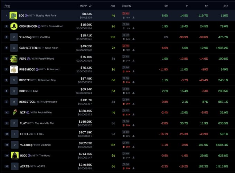The image size is (235, 173).
Task: Click the 35.7% 1h change for FLAT
Action: tap(184, 123)
